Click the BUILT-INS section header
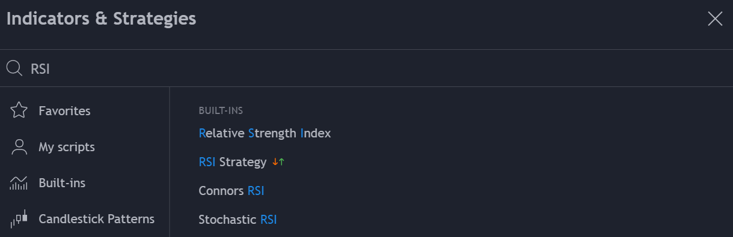733x237 pixels. 221,110
